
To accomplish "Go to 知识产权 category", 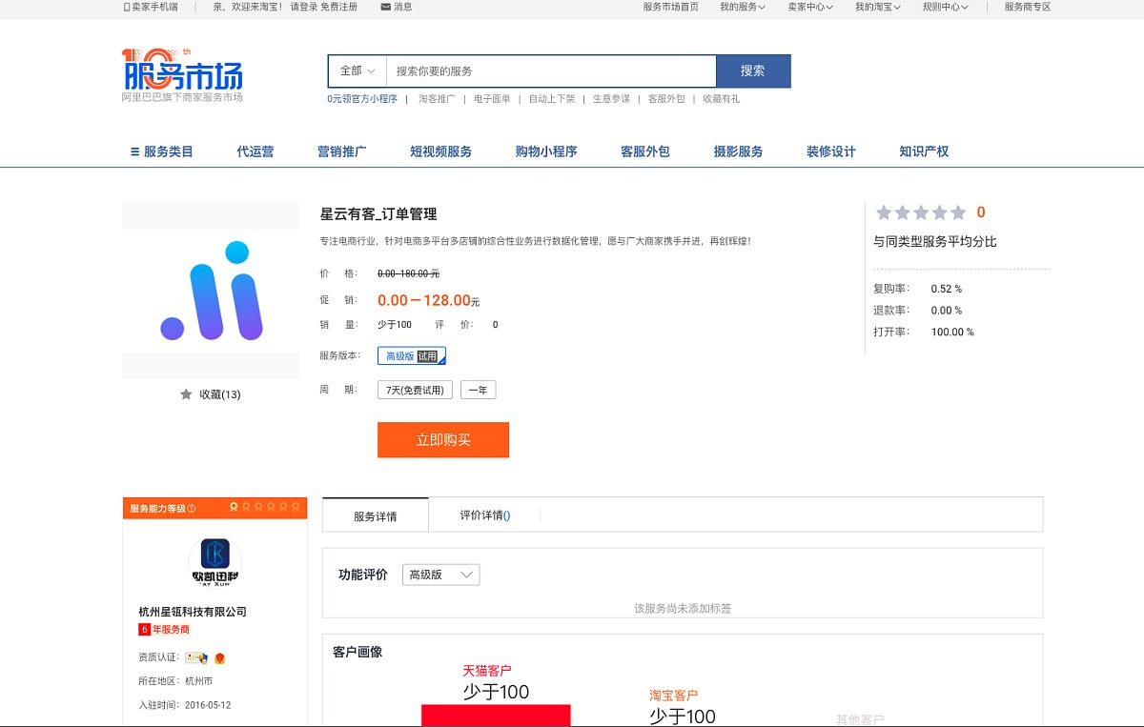I will click(x=924, y=151).
